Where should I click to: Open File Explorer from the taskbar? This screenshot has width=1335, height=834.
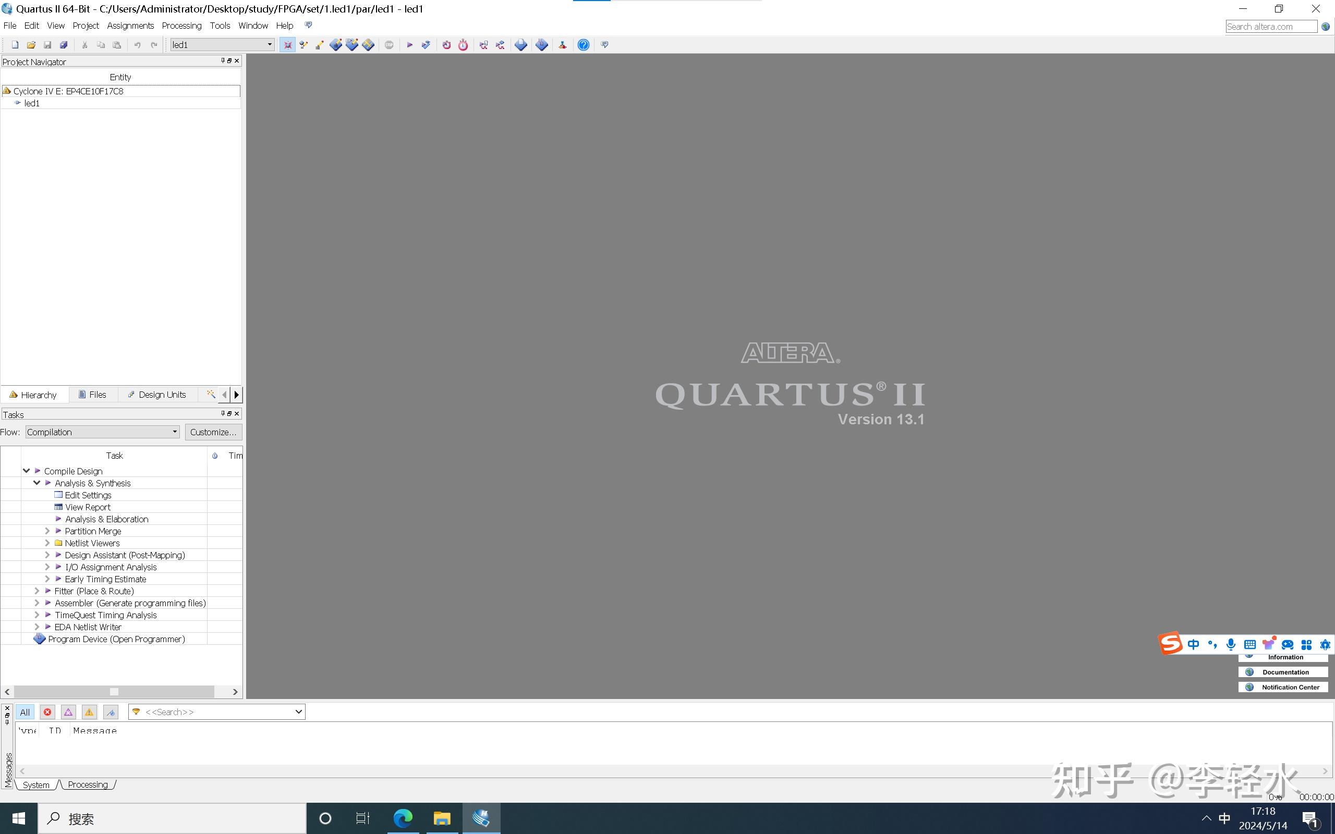click(442, 818)
